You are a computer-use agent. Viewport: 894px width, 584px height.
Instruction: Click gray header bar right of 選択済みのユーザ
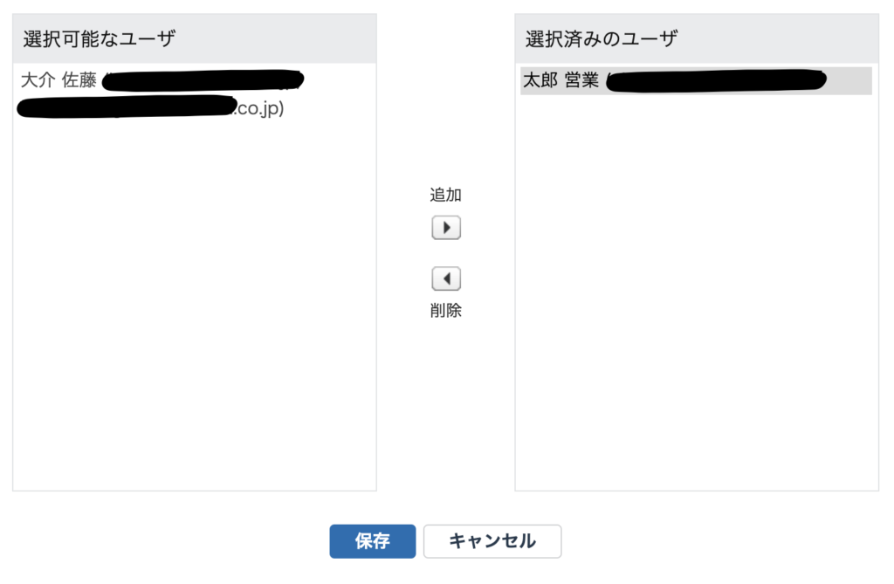[x=778, y=38]
